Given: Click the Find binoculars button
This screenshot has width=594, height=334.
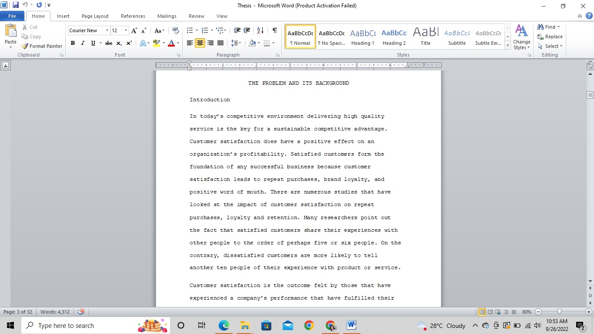Looking at the screenshot, I should click(x=549, y=27).
